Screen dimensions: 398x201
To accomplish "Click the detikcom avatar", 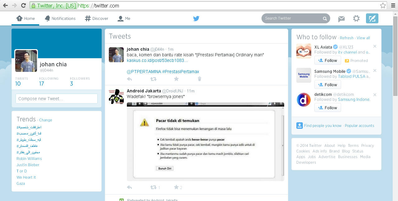I will [x=304, y=100].
